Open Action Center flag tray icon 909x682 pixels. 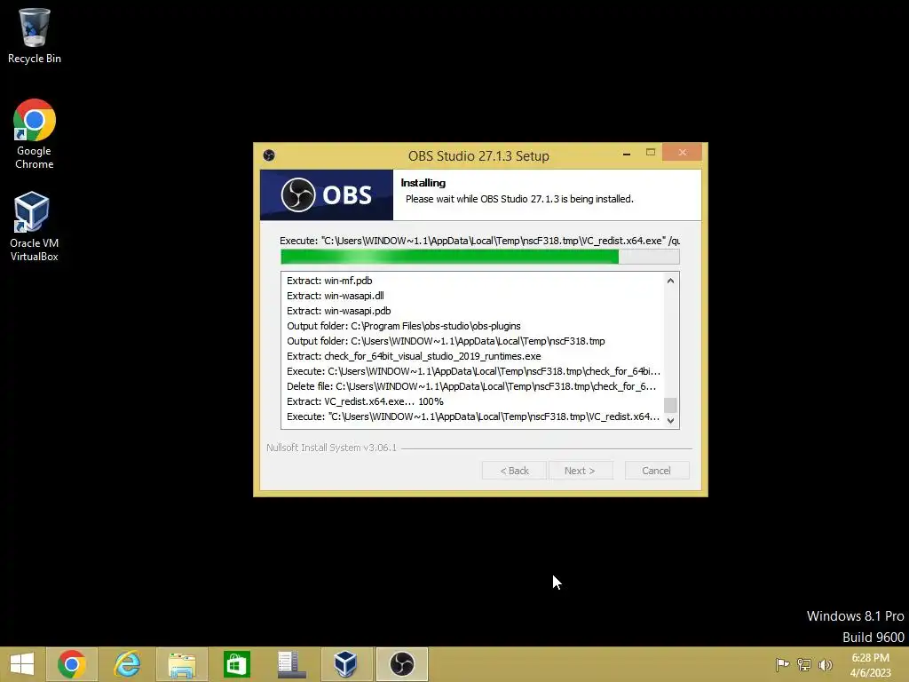pos(782,664)
